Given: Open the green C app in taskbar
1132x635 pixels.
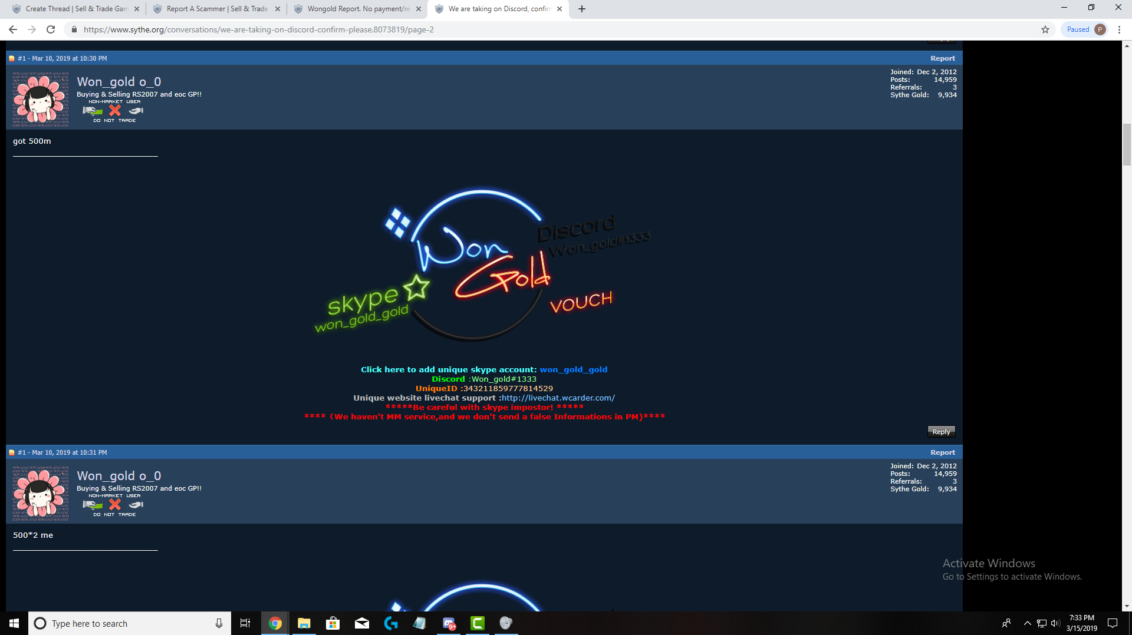Looking at the screenshot, I should click(478, 623).
